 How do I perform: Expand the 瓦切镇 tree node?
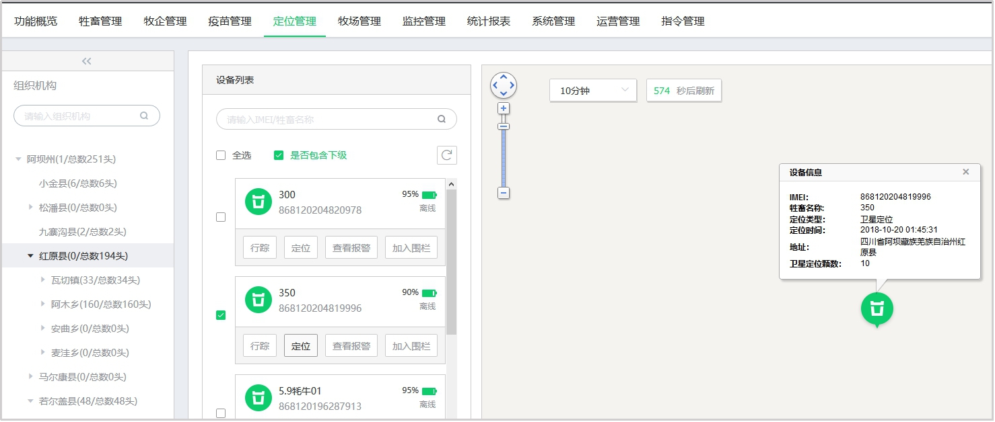tap(42, 280)
